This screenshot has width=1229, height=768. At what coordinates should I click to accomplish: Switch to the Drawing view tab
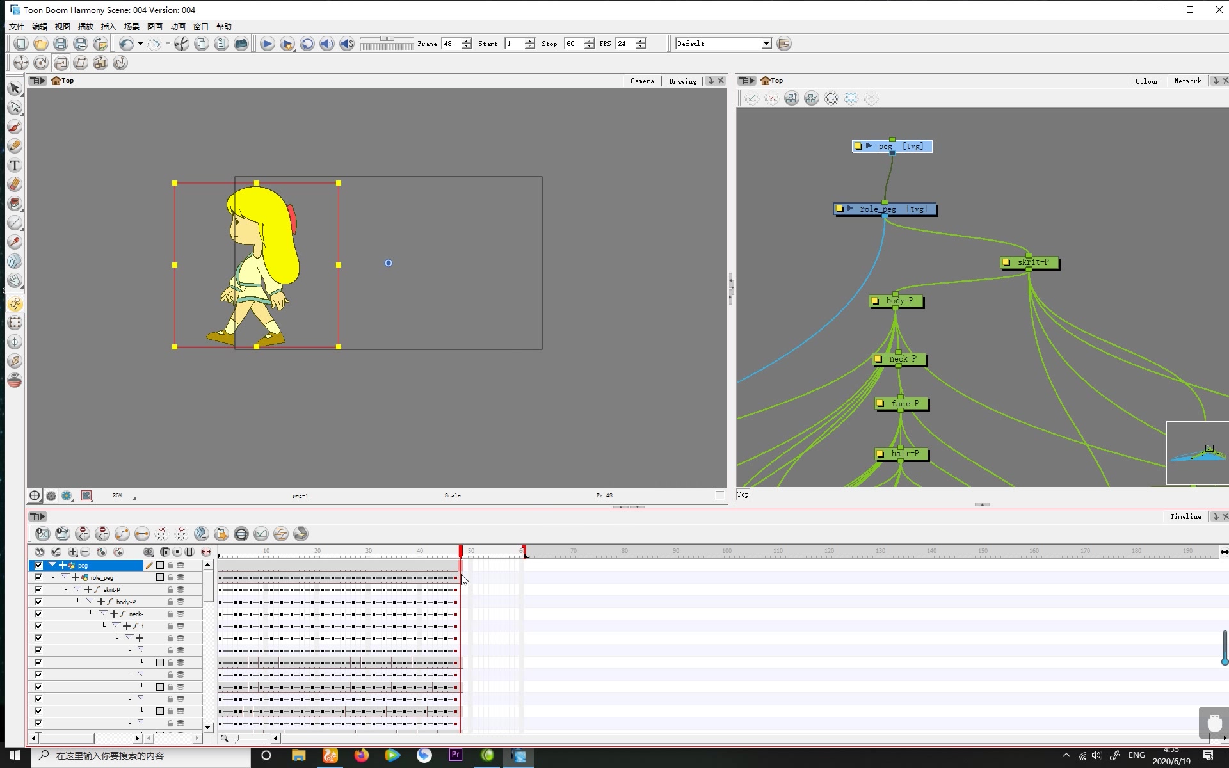[x=682, y=81]
